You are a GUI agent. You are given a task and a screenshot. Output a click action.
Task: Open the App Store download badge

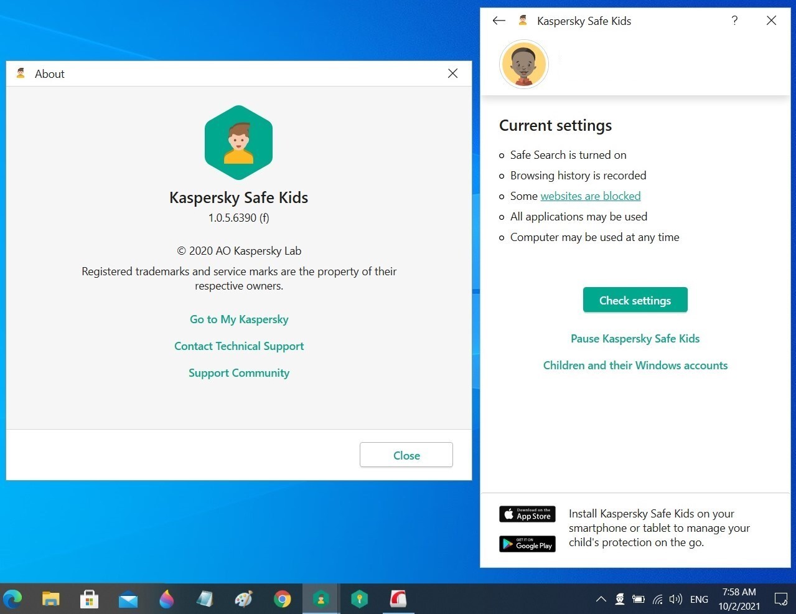tap(527, 514)
